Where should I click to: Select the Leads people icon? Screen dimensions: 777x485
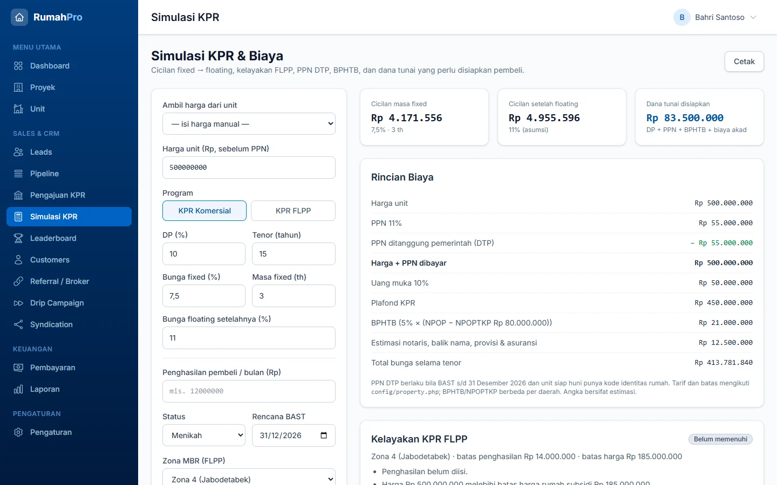[18, 152]
